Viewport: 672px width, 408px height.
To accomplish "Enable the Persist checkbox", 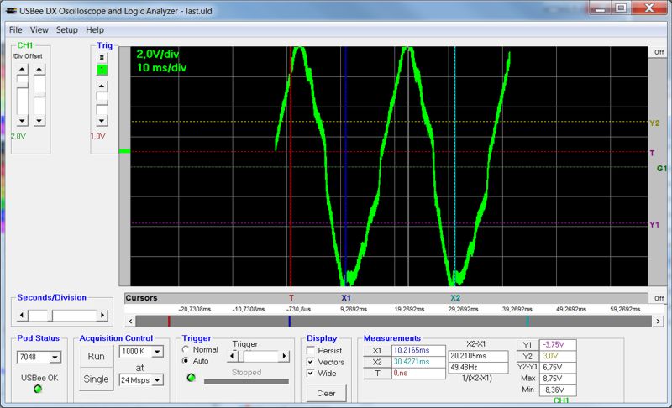I will pyautogui.click(x=311, y=350).
